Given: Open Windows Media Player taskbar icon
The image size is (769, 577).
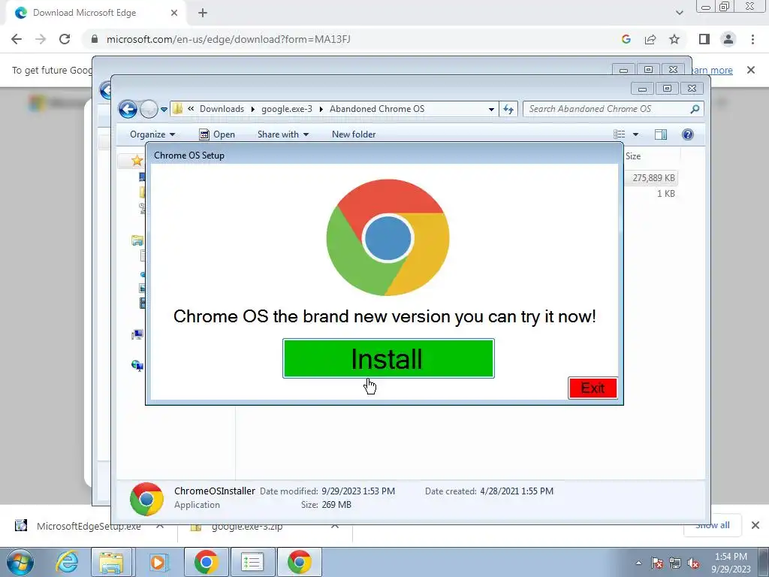Looking at the screenshot, I should tap(158, 562).
